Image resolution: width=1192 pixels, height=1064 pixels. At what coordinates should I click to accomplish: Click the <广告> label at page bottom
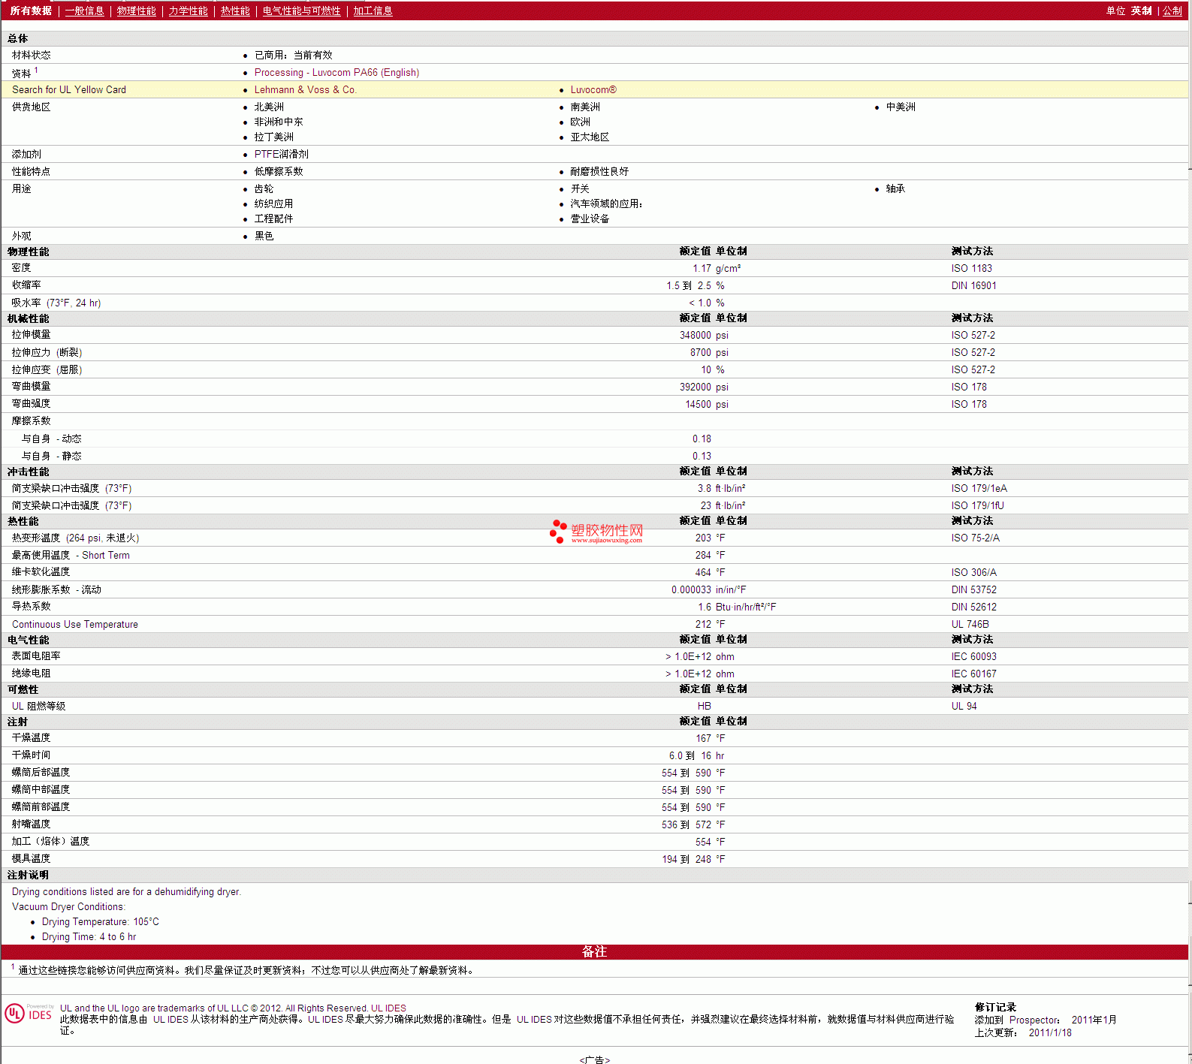click(x=594, y=1059)
